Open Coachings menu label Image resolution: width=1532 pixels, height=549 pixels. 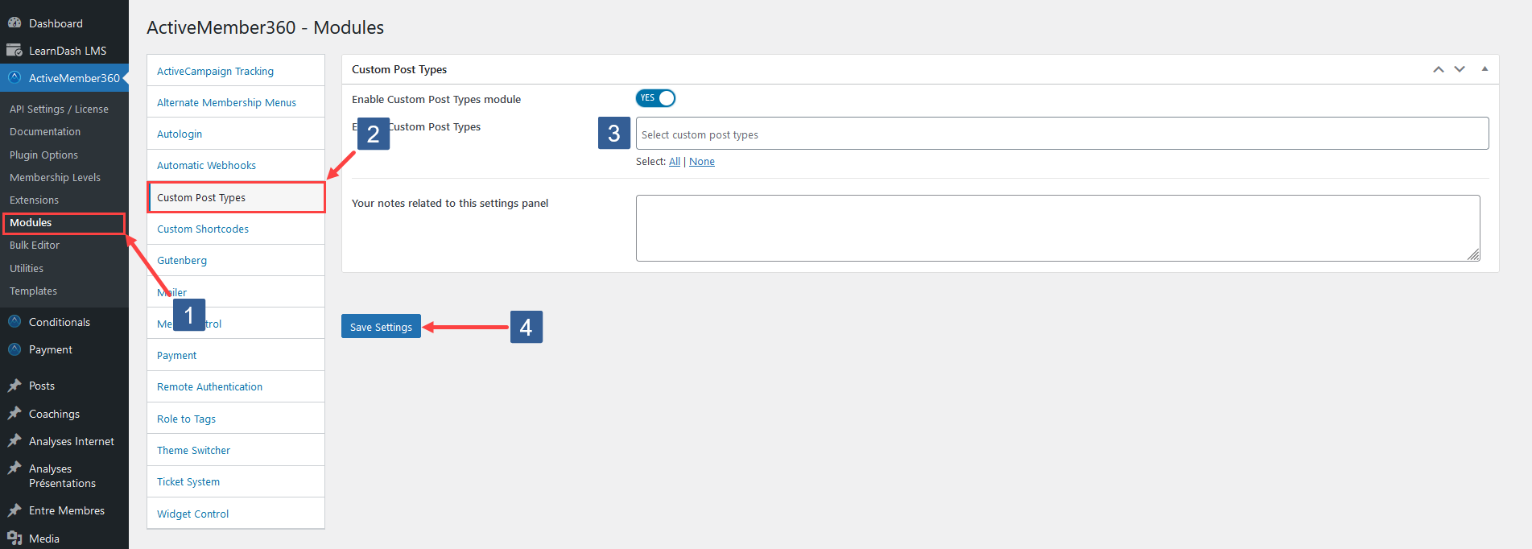[54, 414]
